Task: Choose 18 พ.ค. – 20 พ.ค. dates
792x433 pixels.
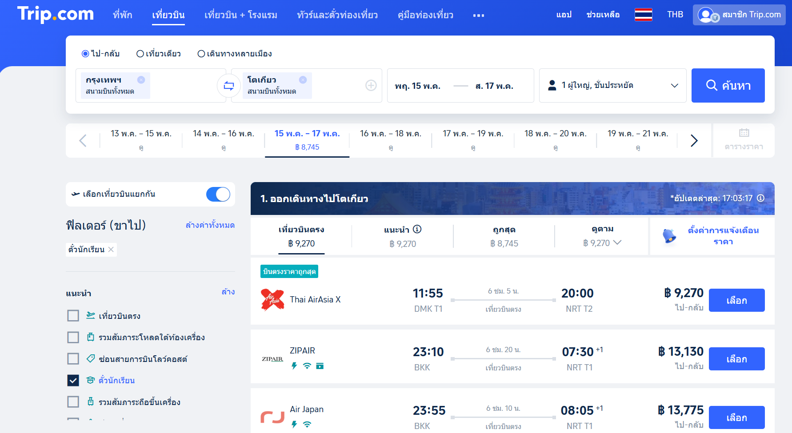Action: pos(556,140)
